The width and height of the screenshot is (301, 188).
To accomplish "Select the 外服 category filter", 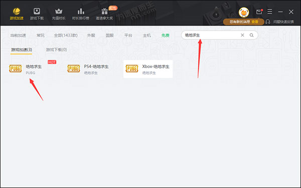I will pos(91,35).
